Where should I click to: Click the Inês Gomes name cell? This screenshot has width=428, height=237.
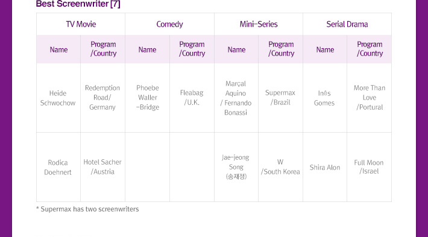pyautogui.click(x=325, y=98)
